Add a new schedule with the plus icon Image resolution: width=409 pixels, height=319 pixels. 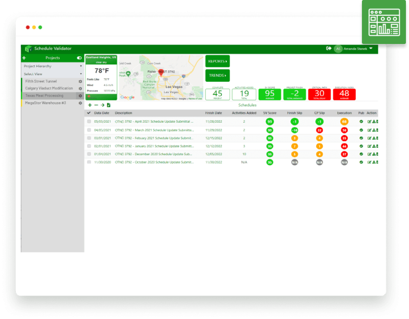pos(90,105)
